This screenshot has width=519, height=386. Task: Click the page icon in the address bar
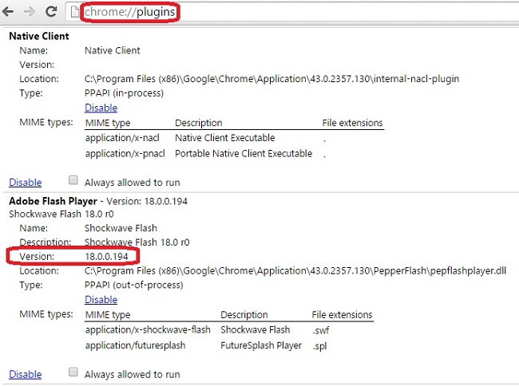(x=75, y=12)
